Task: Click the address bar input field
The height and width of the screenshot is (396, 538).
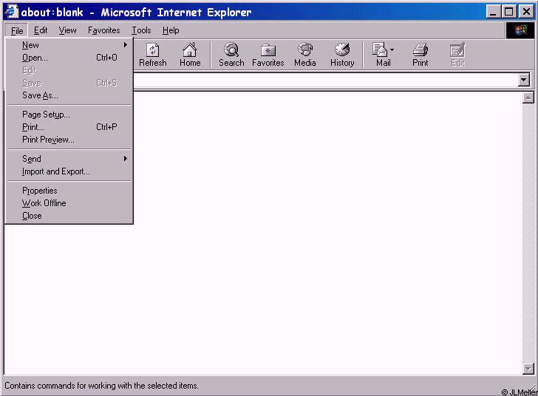Action: [325, 81]
